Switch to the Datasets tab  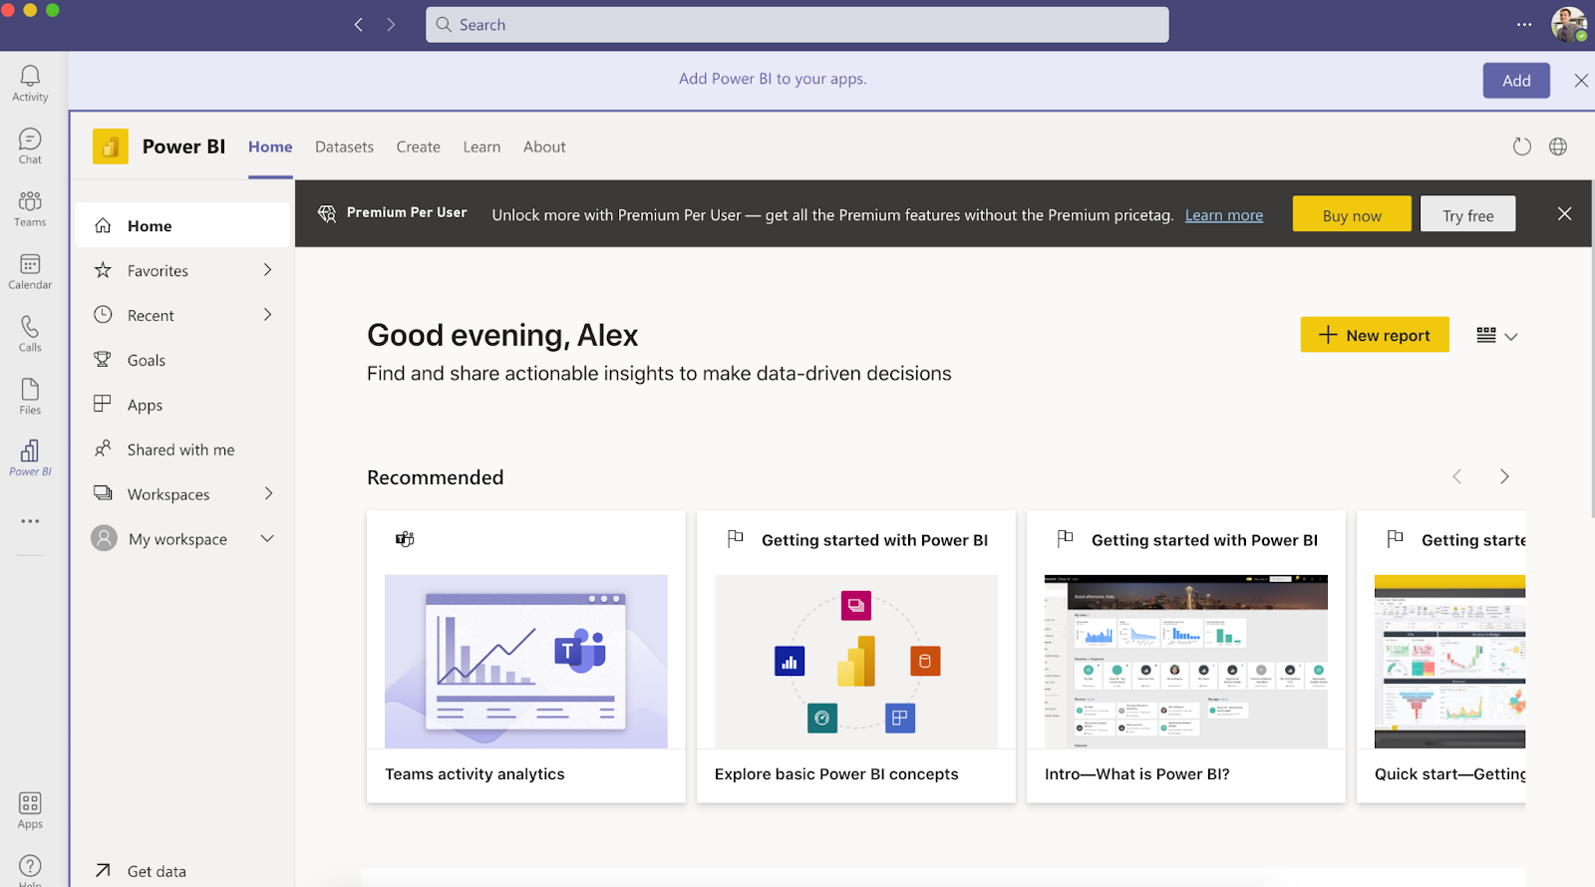click(x=344, y=147)
